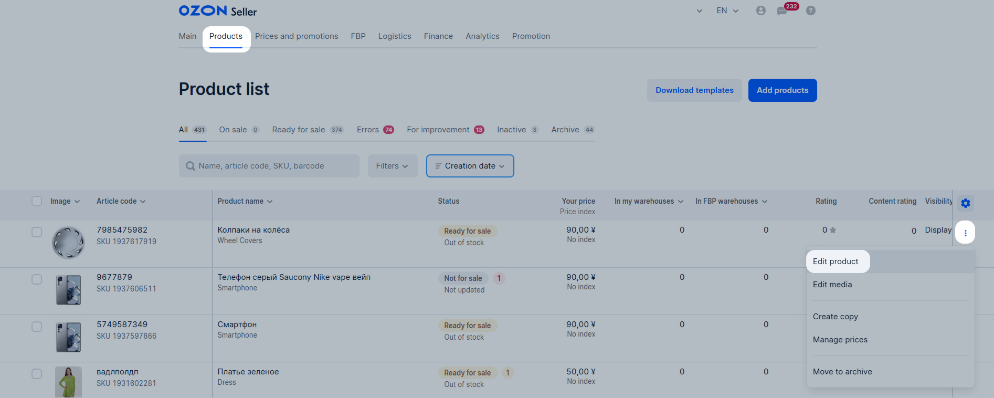Open chat messages with 232 badge
This screenshot has width=994, height=398.
click(782, 11)
